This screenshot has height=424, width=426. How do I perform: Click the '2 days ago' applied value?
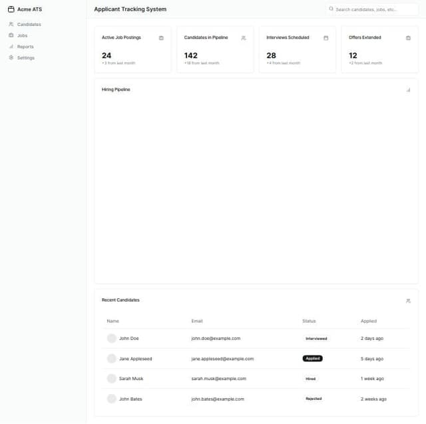pyautogui.click(x=372, y=338)
